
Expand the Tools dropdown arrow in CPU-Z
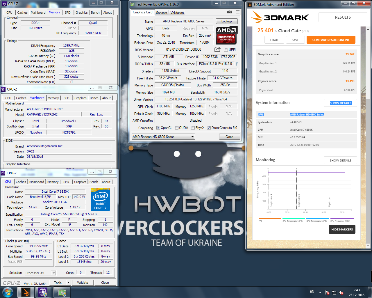click(68, 283)
